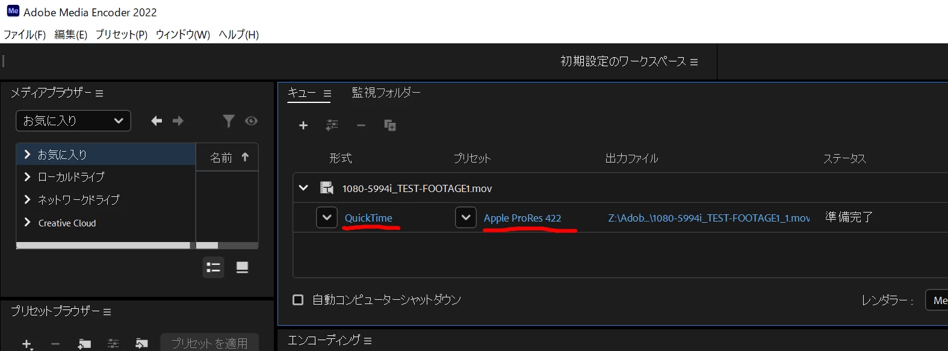
Task: Open the 初期設定のワークスペース menu icon
Action: [694, 62]
